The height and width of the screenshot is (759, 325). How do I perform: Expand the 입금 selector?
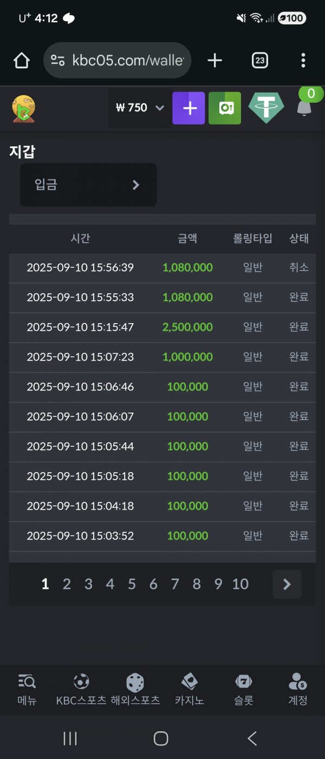click(88, 185)
